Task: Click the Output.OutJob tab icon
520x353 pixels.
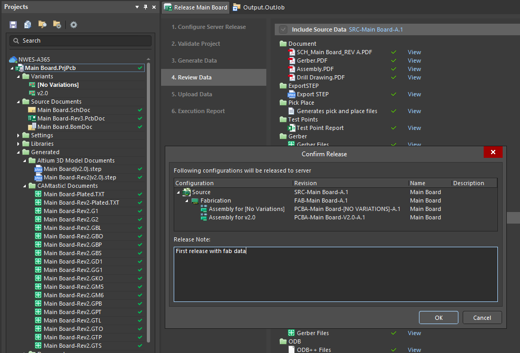Action: point(236,7)
